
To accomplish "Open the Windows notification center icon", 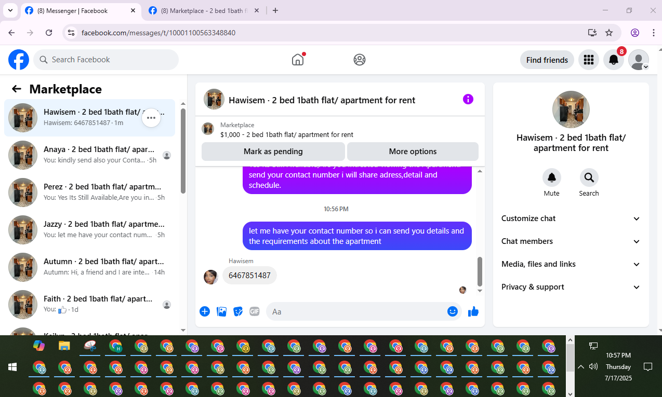I will click(x=648, y=367).
